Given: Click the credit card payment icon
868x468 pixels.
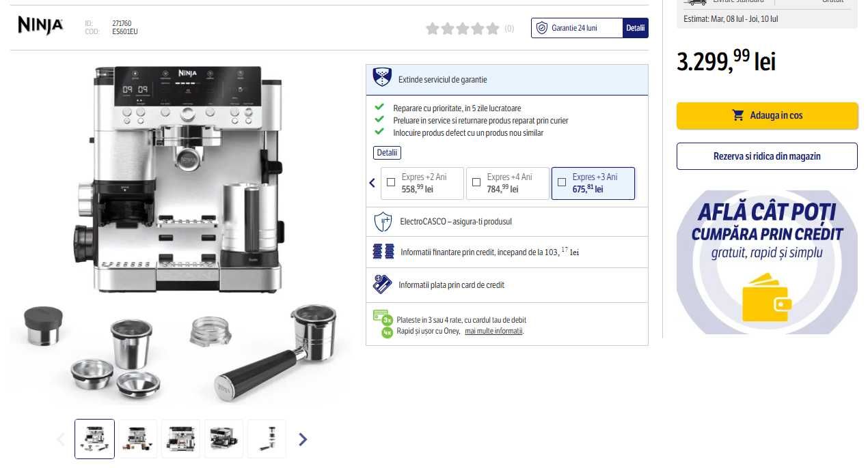Looking at the screenshot, I should (x=382, y=284).
